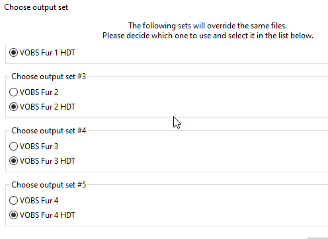Viewport: 328px width, 239px height.
Task: Select the VOBS Fur 2 HDT radio circle
Action: pos(13,107)
